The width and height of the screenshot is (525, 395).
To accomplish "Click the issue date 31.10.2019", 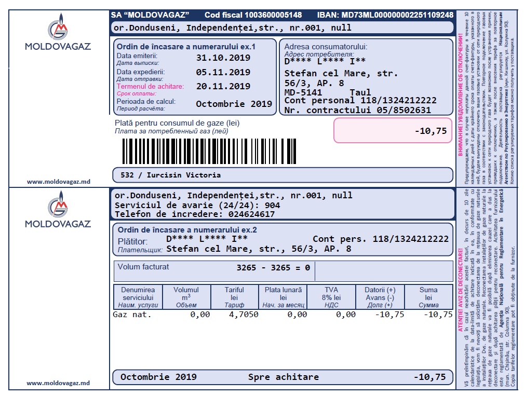I will pyautogui.click(x=223, y=58).
